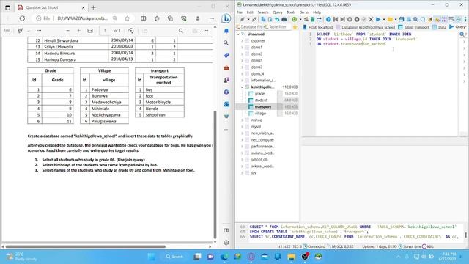The image size is (469, 264).
Task: Open refresh dropdown arrow in HeidiSQL toolbar
Action: [x=300, y=20]
